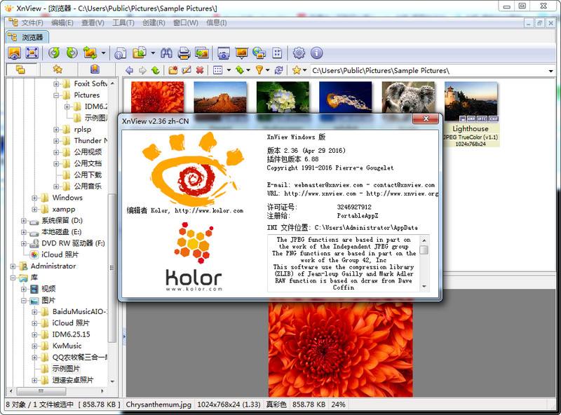The width and height of the screenshot is (561, 415).
Task: Open the settings gear icon
Action: (299, 53)
